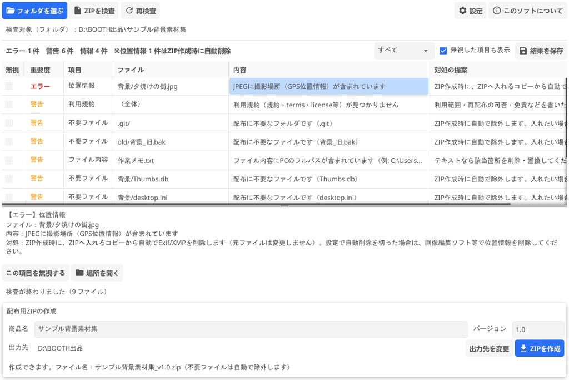
Task: Click the floppy disk icon in 結果を保存
Action: pyautogui.click(x=523, y=51)
